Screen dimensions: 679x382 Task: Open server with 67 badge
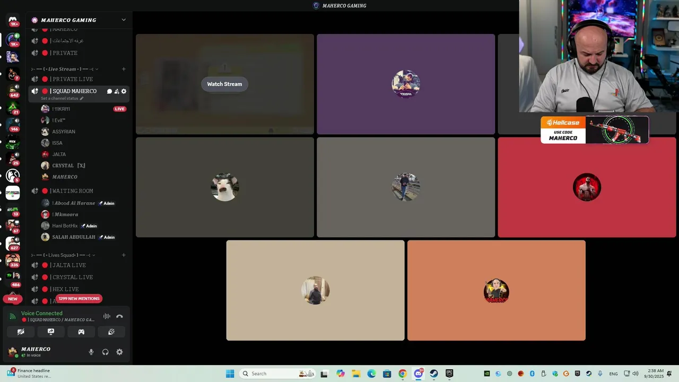click(x=13, y=227)
